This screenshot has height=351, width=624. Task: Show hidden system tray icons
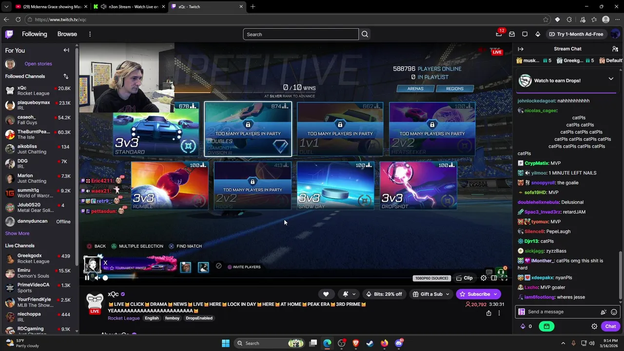[563, 343]
